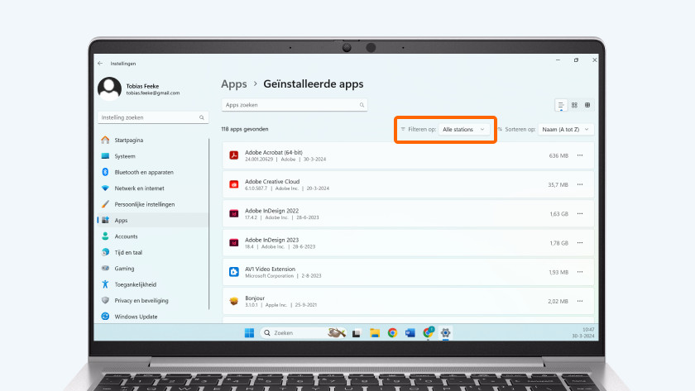Click the search magnifier in 'Apps zoeken'

pyautogui.click(x=362, y=106)
